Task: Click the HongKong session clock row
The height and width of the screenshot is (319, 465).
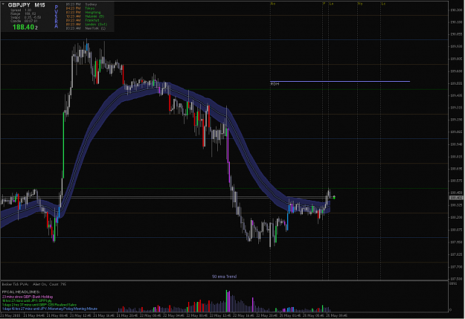Action: (x=83, y=13)
